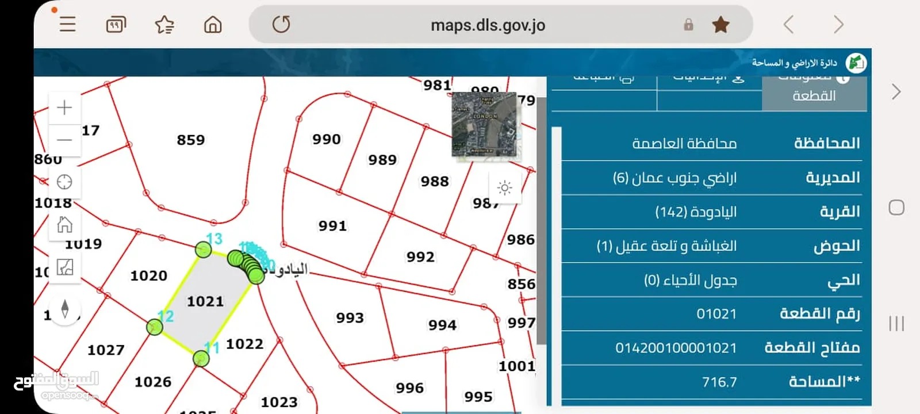Screen dimensions: 920x414
Task: Select parcel 988 on map
Action: tap(435, 181)
